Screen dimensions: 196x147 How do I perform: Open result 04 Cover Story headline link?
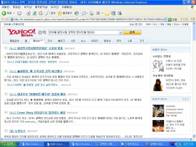pos(38,113)
